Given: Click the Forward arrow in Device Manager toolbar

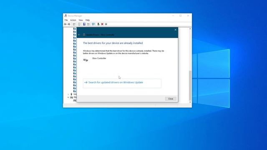Looking at the screenshot, I should pos(69,24).
